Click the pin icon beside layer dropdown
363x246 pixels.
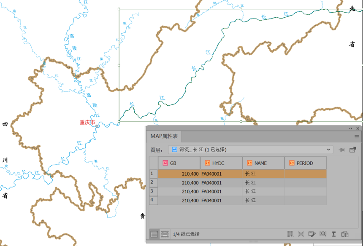(341, 150)
